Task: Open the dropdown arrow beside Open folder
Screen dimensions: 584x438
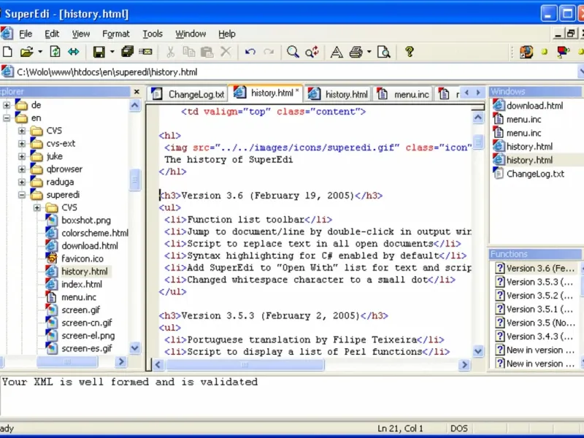Action: pyautogui.click(x=40, y=52)
